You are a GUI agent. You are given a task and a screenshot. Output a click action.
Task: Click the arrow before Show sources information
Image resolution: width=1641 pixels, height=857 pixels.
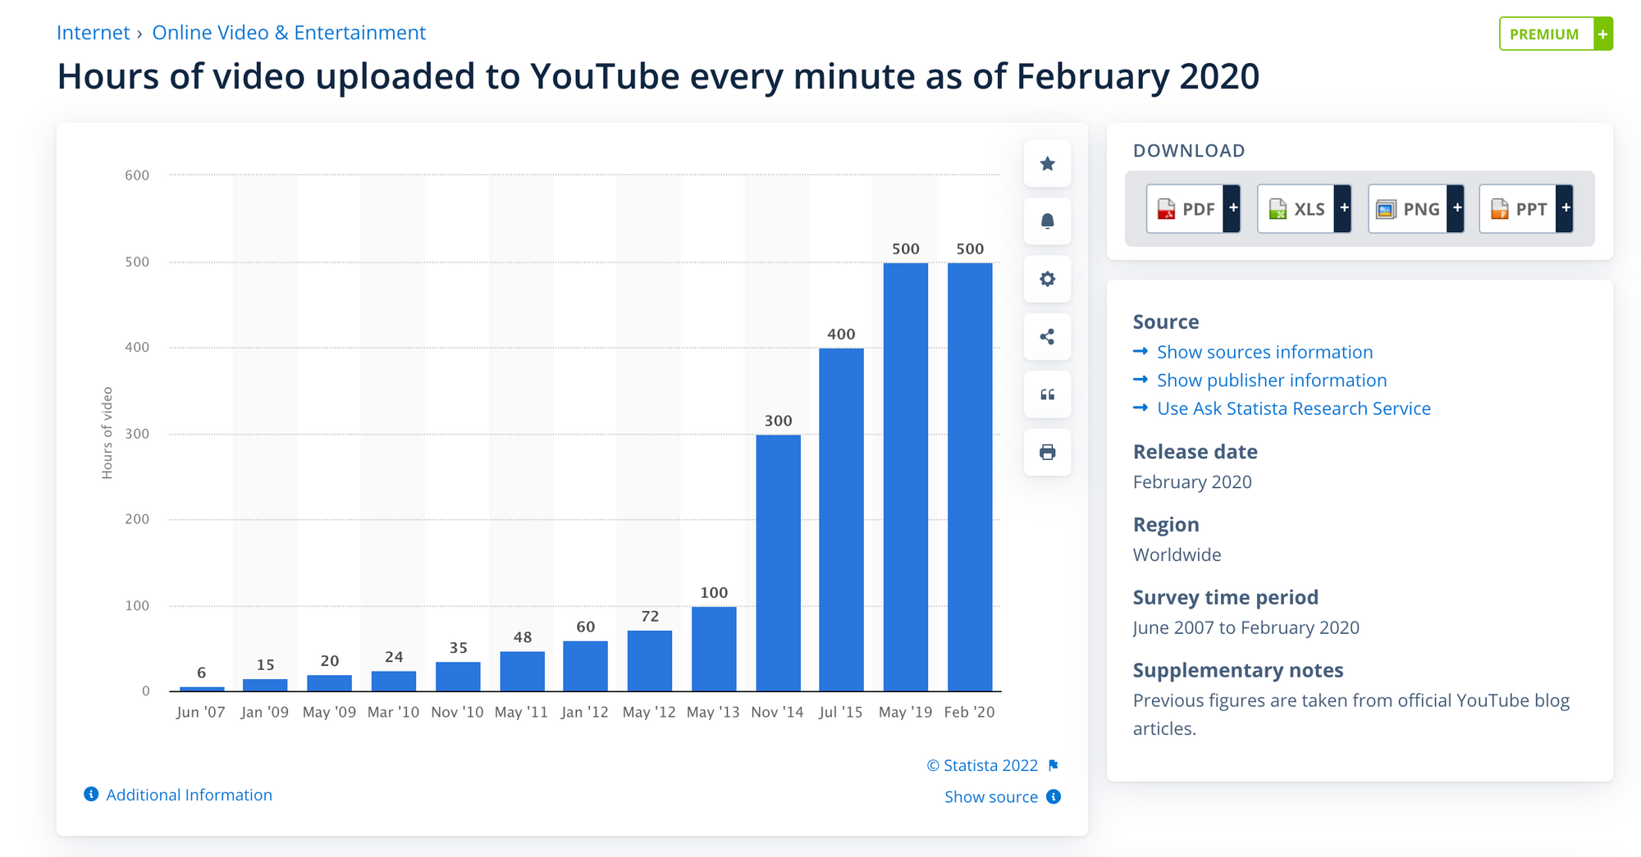1140,351
